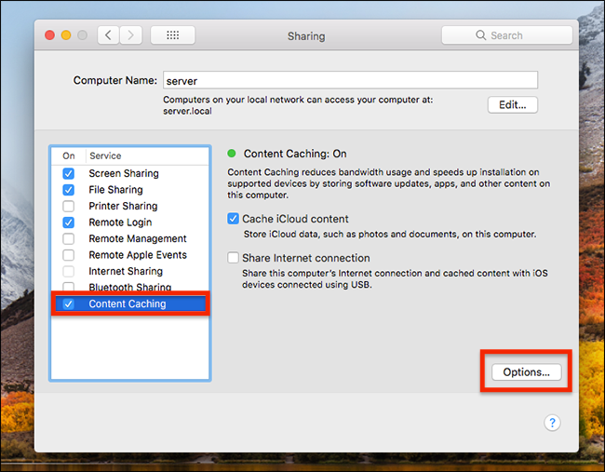Toggle Screen Sharing checkbox
This screenshot has width=605, height=472.
pyautogui.click(x=69, y=174)
